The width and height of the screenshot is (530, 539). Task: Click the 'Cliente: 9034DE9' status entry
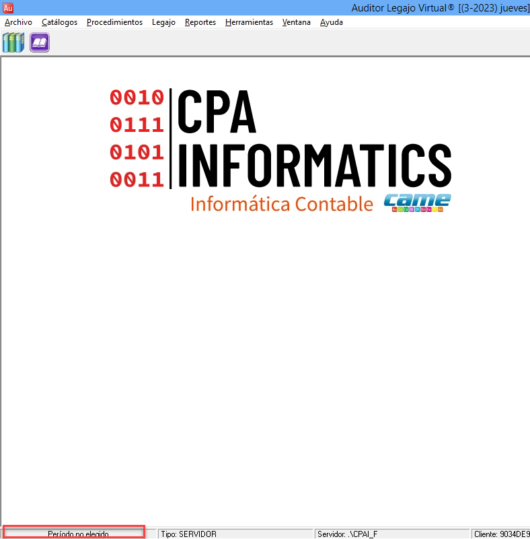point(501,534)
